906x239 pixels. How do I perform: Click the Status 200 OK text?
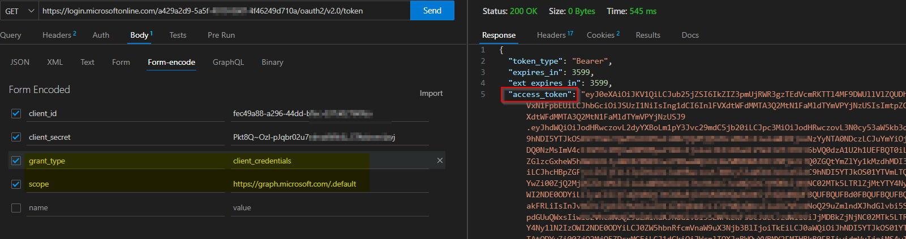(510, 11)
